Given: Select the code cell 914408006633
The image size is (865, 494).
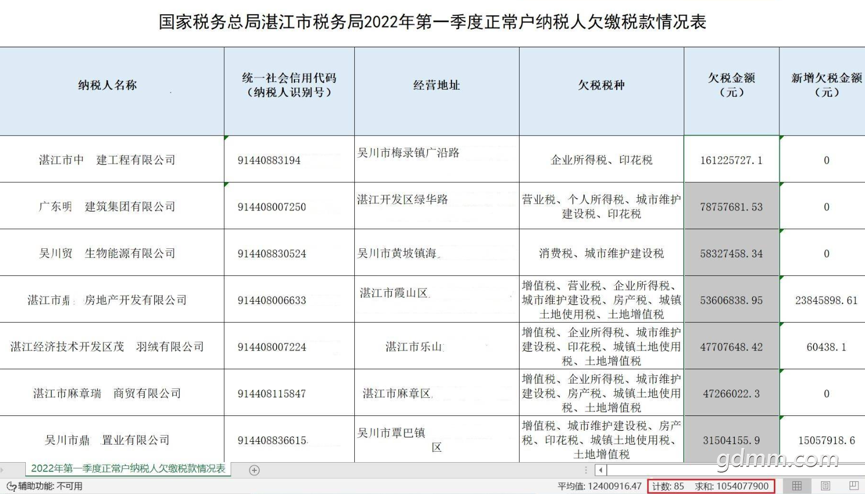Looking at the screenshot, I should click(289, 299).
